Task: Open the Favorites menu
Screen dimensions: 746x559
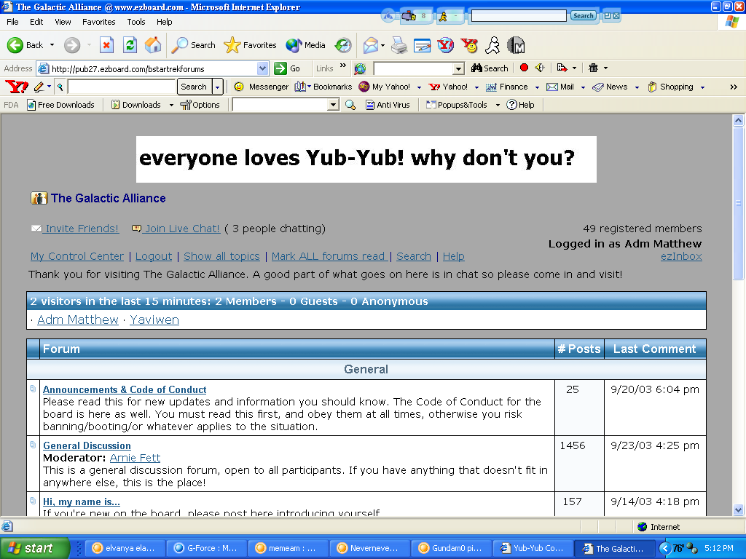Action: 98,22
